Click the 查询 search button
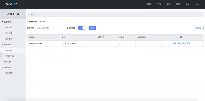Image resolution: width=205 pixels, height=101 pixels. (x=92, y=28)
